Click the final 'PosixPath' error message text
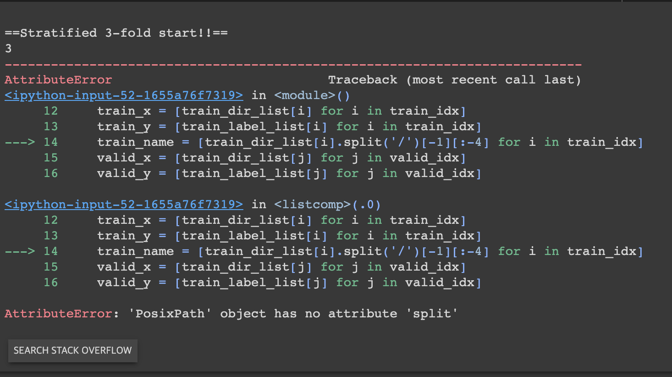 pyautogui.click(x=293, y=314)
